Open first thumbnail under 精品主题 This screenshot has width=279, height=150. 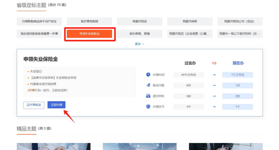click(x=53, y=146)
